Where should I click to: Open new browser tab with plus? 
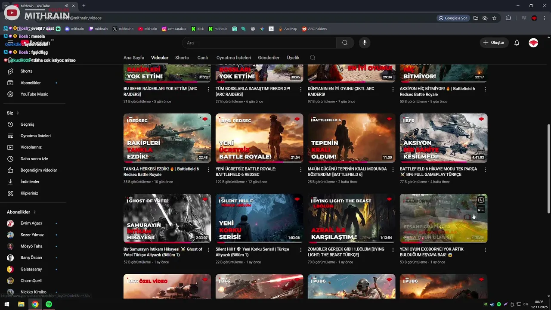[84, 6]
